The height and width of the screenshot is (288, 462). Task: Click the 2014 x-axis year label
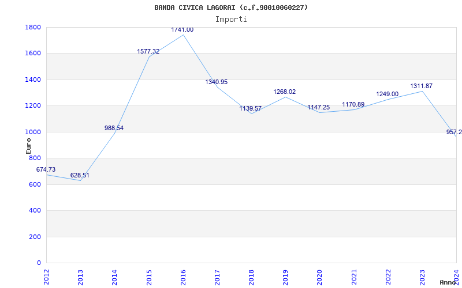click(x=114, y=278)
